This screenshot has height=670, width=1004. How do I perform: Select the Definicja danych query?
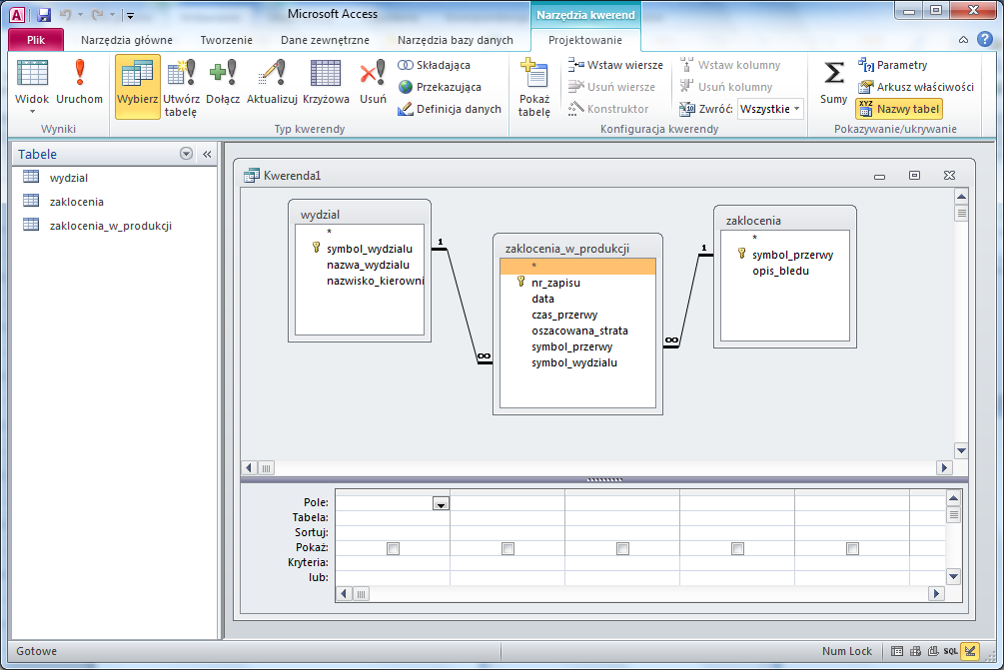450,109
